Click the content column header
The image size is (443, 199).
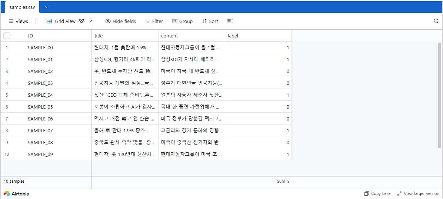pos(191,36)
